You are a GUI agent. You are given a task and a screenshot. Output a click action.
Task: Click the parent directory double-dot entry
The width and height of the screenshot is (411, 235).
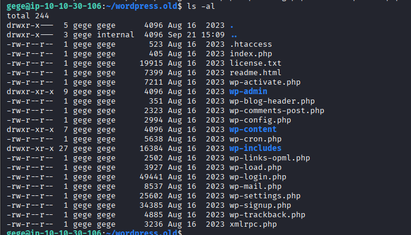pos(234,35)
